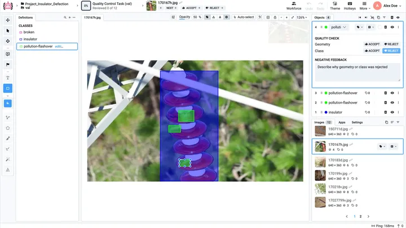Viewport: 406px width, 228px height.
Task: Select the Images tab
Action: [x=323, y=122]
